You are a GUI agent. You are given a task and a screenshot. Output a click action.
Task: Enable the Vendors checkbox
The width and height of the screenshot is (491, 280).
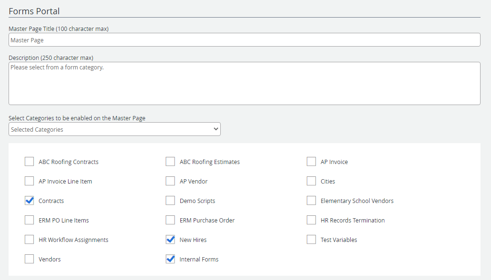coord(29,259)
